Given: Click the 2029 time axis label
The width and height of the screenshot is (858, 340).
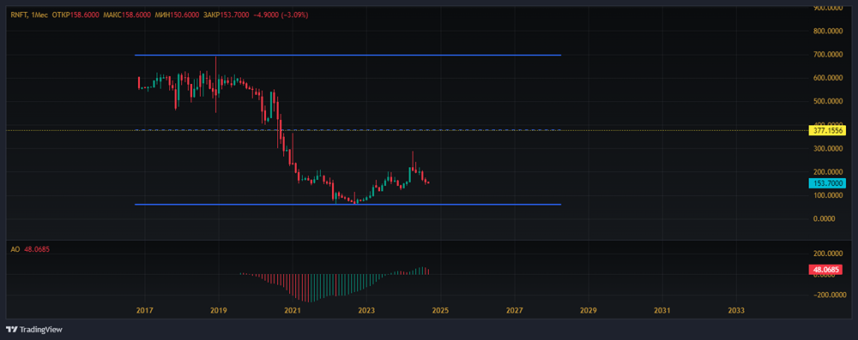Looking at the screenshot, I should 589,311.
